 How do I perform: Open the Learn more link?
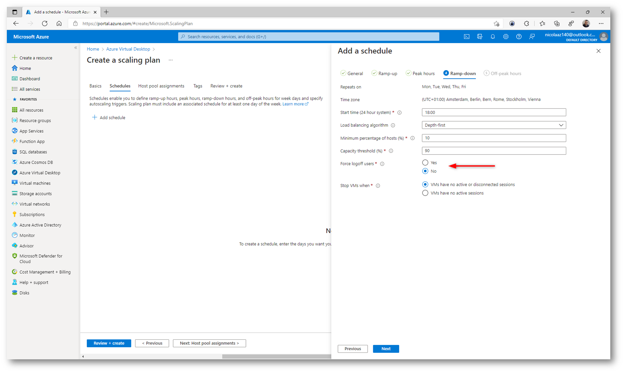pos(295,104)
